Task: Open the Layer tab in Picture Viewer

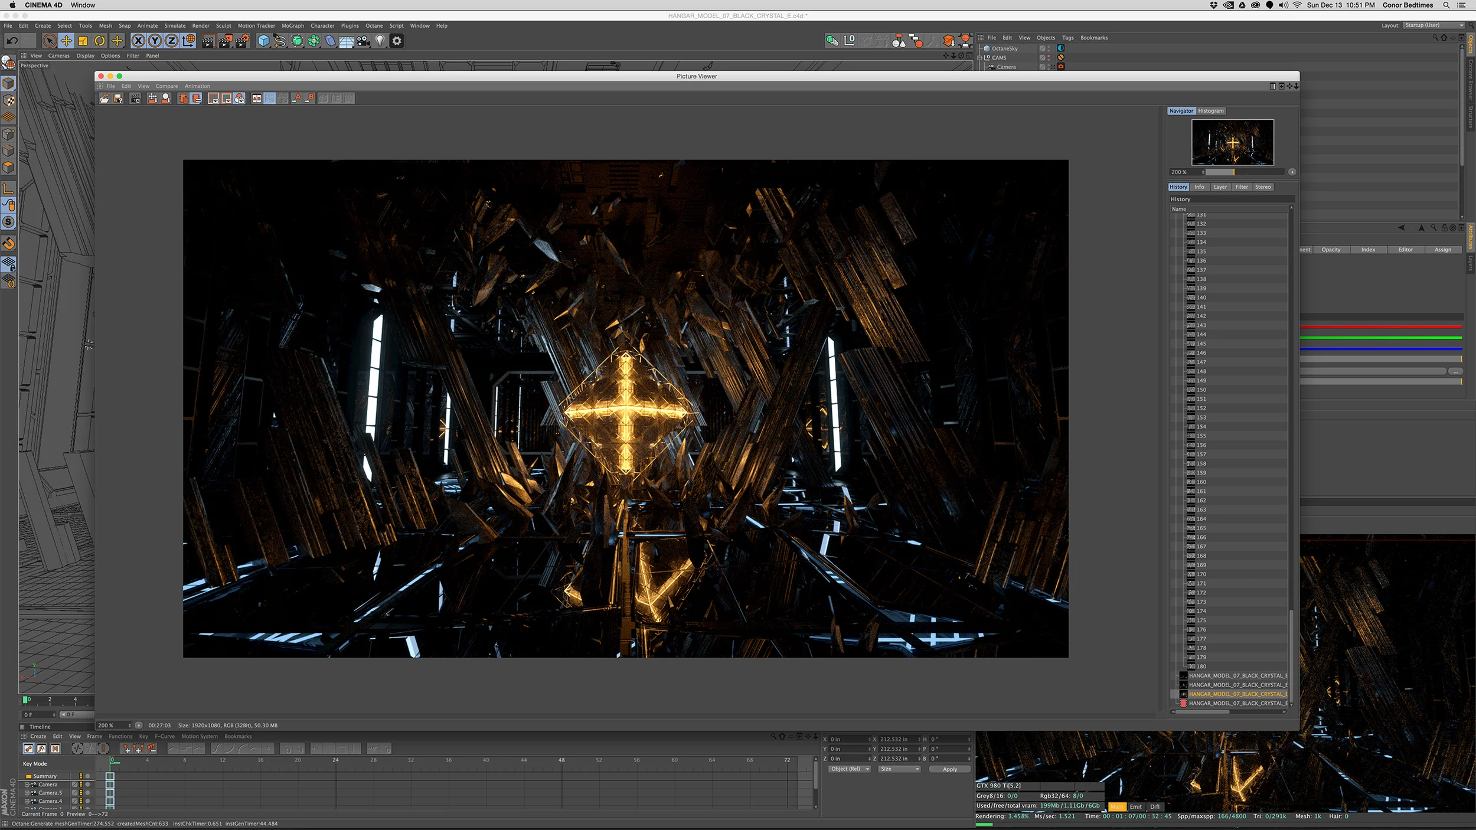Action: [1220, 187]
